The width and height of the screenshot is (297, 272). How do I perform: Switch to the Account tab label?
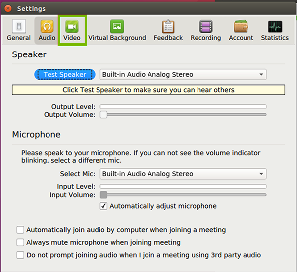click(x=241, y=38)
